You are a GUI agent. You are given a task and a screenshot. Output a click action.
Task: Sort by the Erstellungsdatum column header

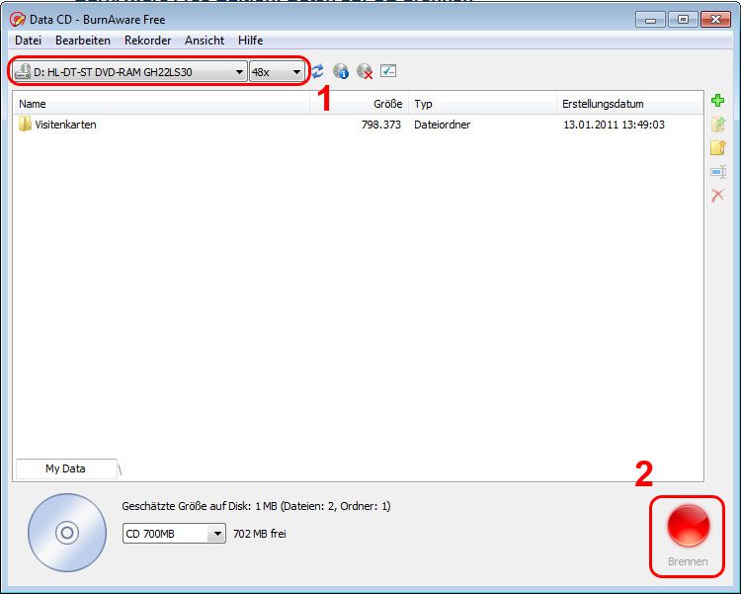pyautogui.click(x=602, y=104)
